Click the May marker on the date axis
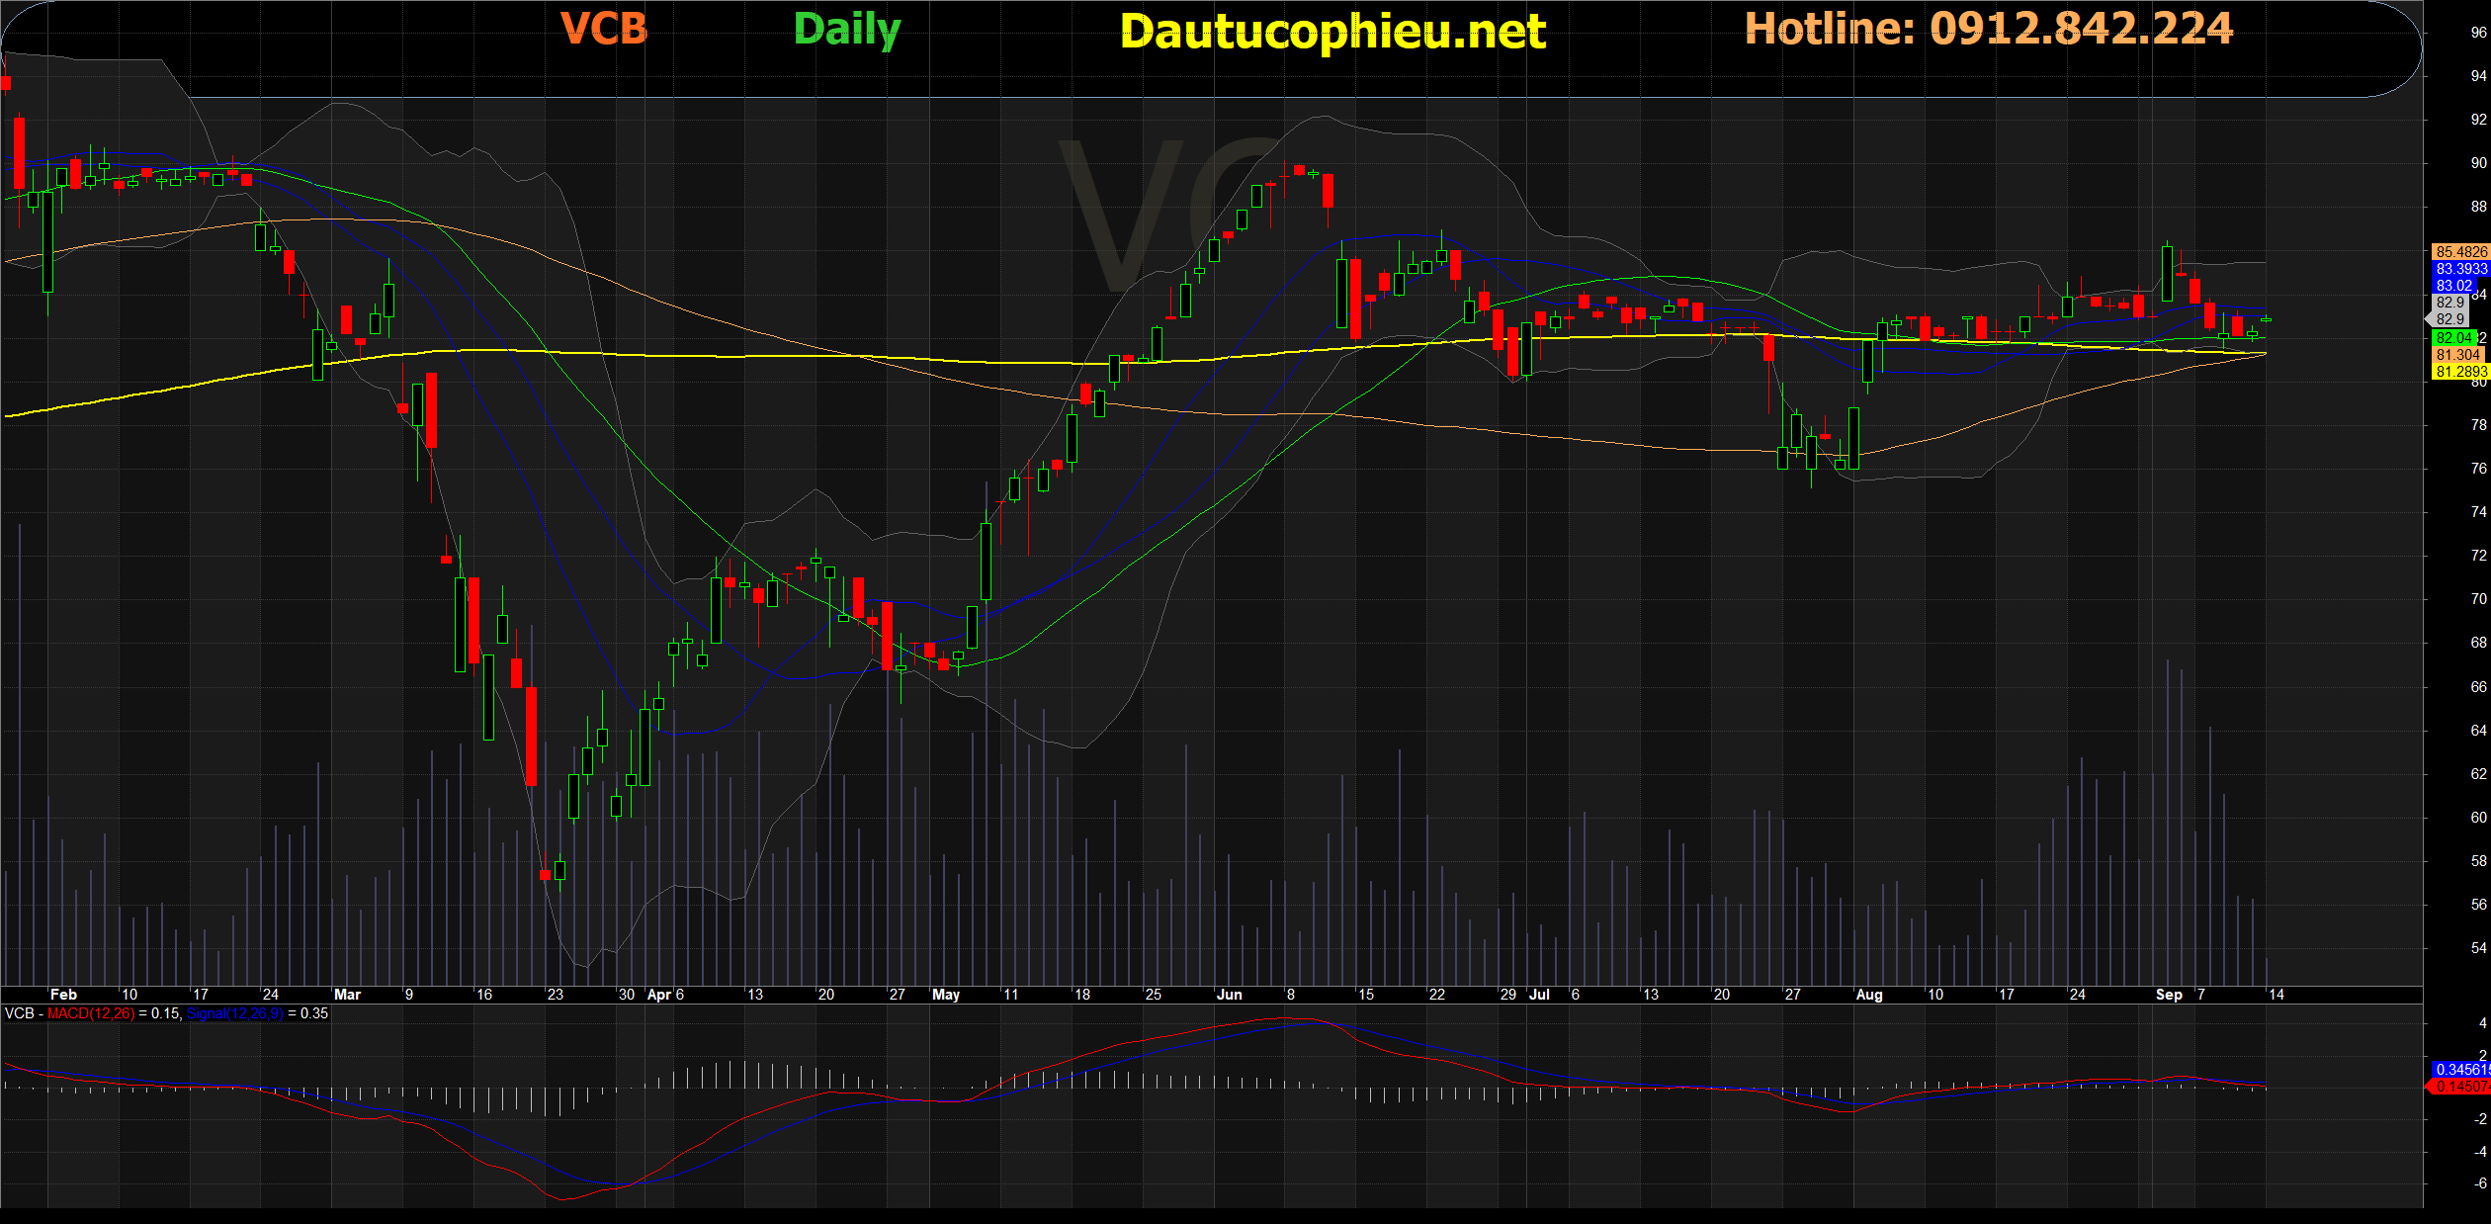Viewport: 2491px width, 1224px height. [946, 995]
